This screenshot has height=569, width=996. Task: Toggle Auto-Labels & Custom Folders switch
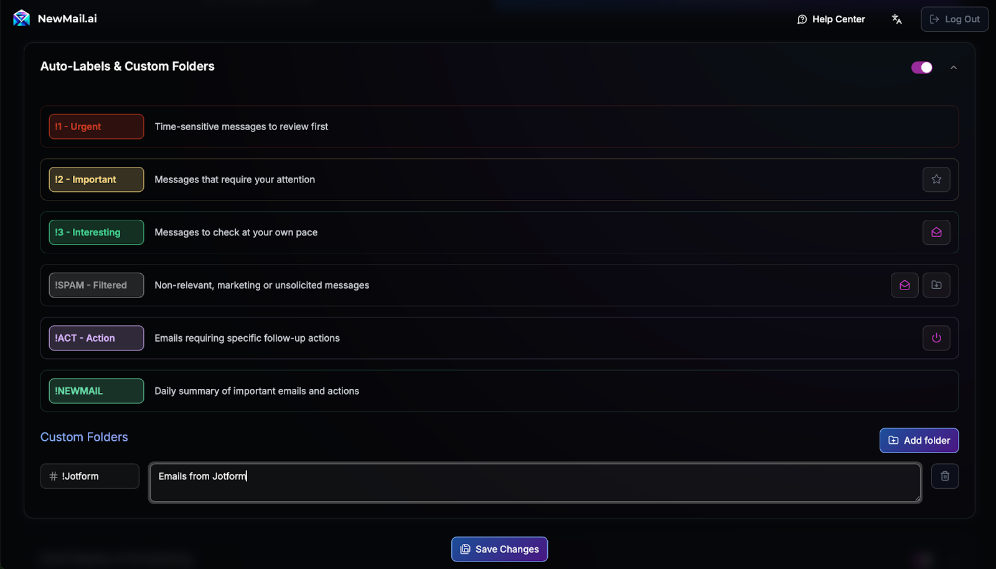pos(921,67)
